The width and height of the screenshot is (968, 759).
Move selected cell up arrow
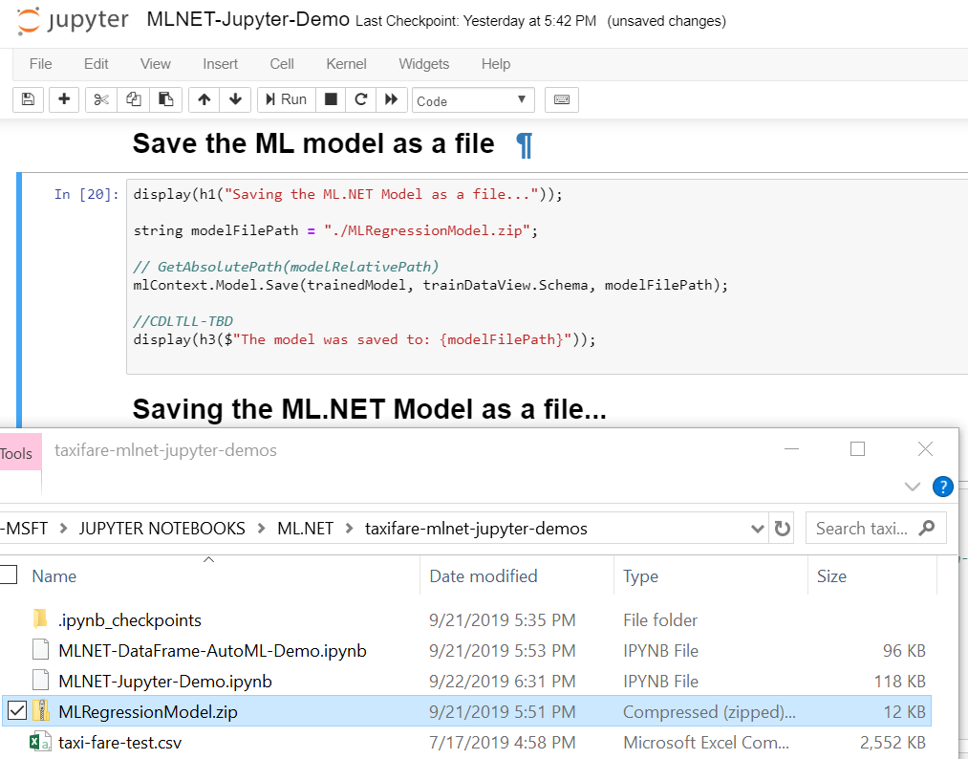tap(204, 99)
